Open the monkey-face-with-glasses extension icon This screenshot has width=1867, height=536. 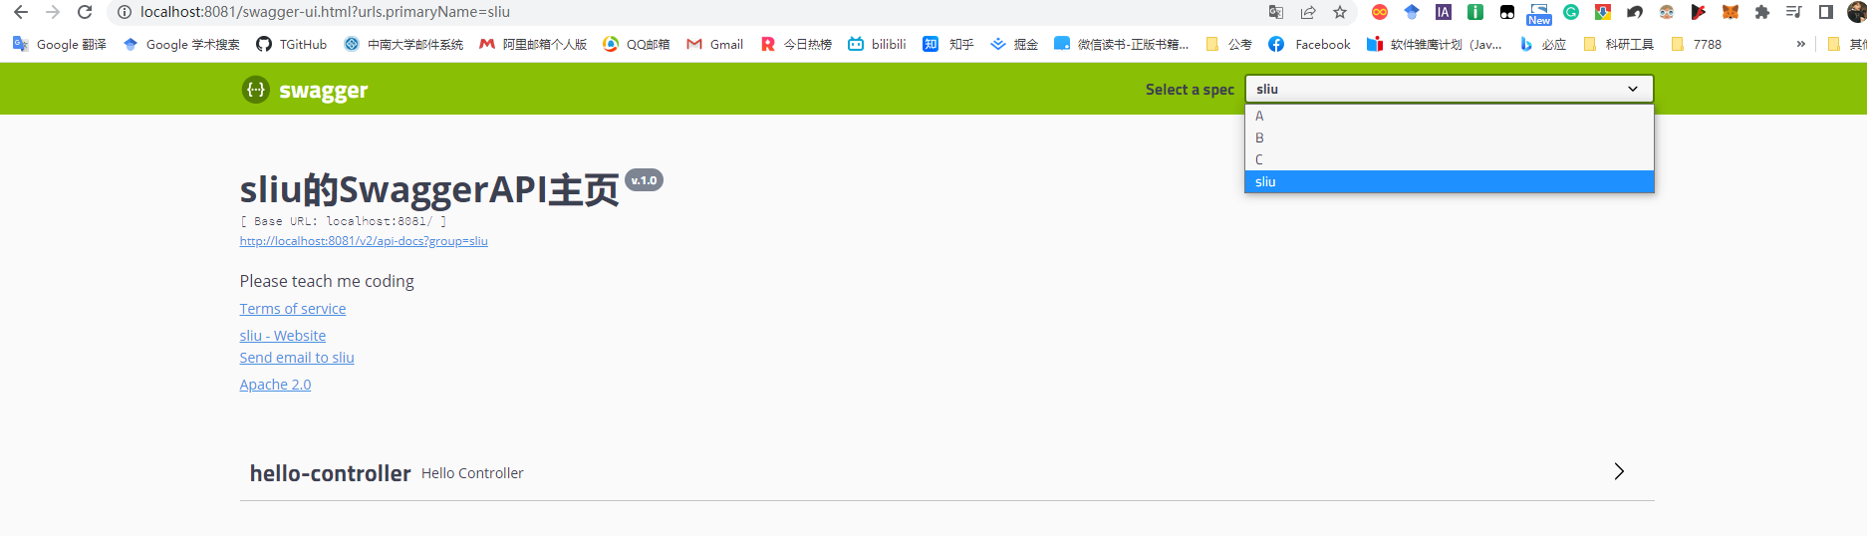tap(1667, 12)
